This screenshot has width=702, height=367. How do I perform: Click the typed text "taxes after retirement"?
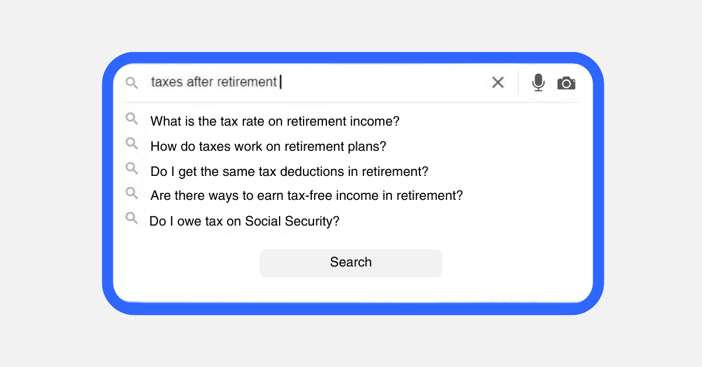pos(214,82)
